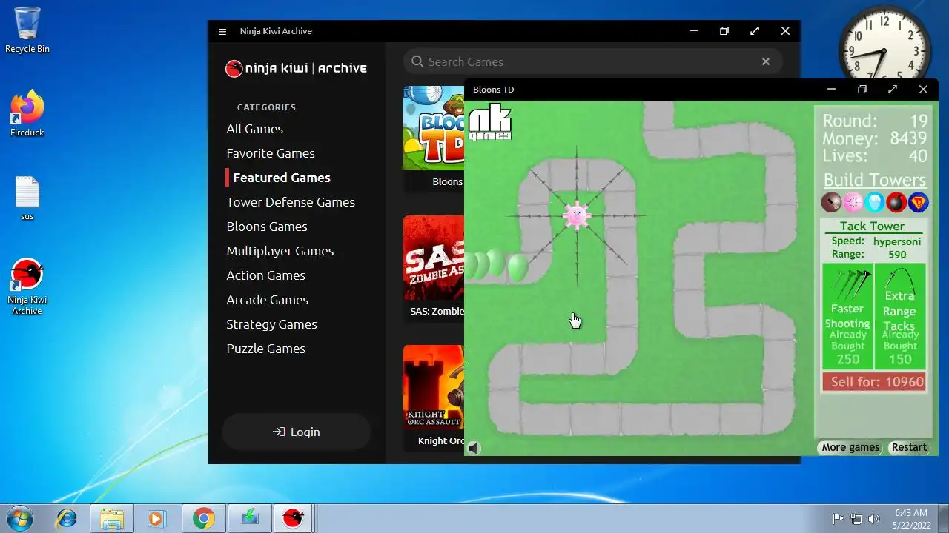Restart the Bloons TD game
Screen dimensions: 949x533
click(x=909, y=447)
